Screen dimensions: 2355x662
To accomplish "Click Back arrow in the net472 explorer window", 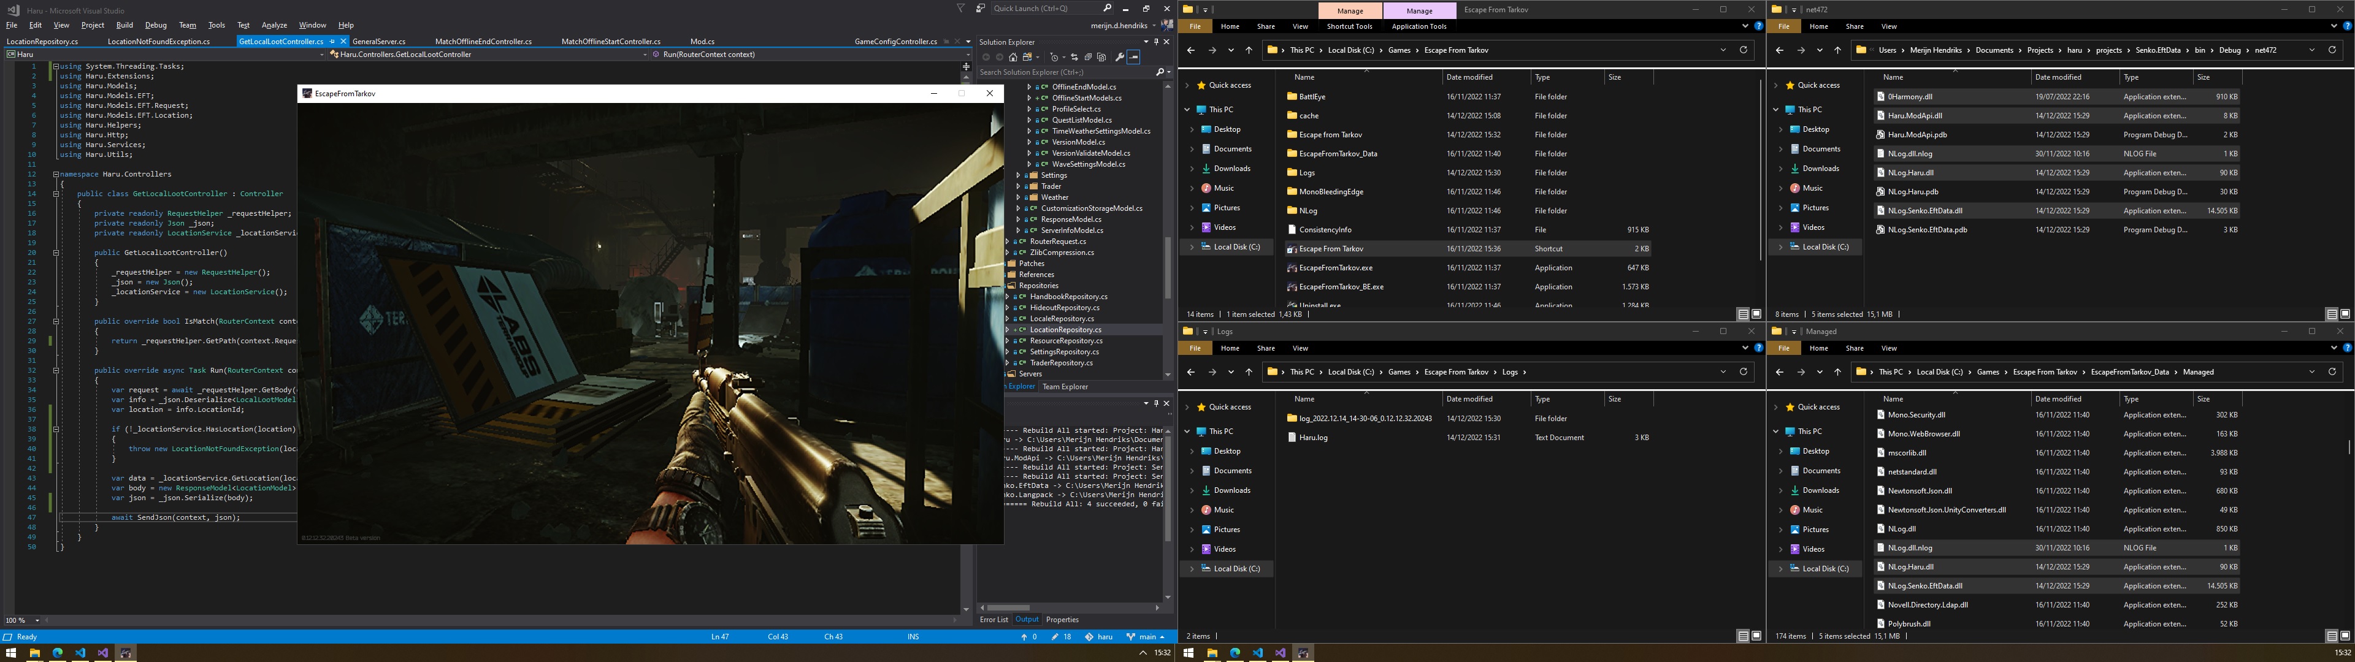I will (1779, 50).
